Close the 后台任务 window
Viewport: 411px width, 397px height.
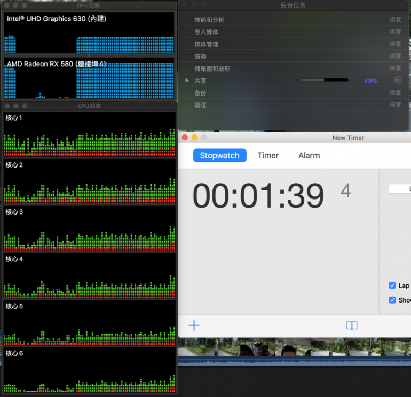[x=184, y=5]
